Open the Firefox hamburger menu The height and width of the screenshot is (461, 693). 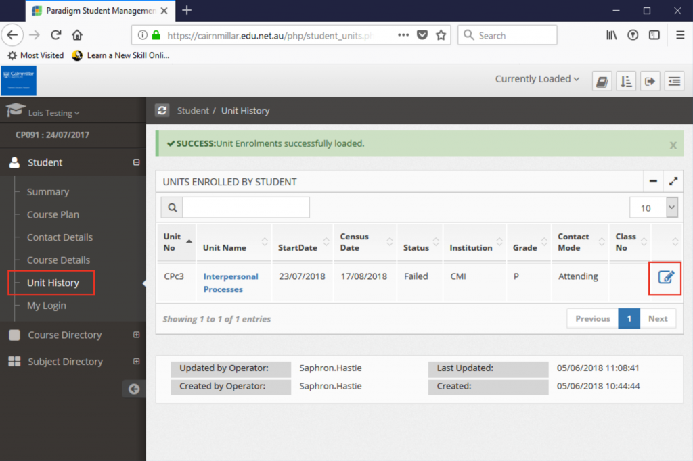680,35
